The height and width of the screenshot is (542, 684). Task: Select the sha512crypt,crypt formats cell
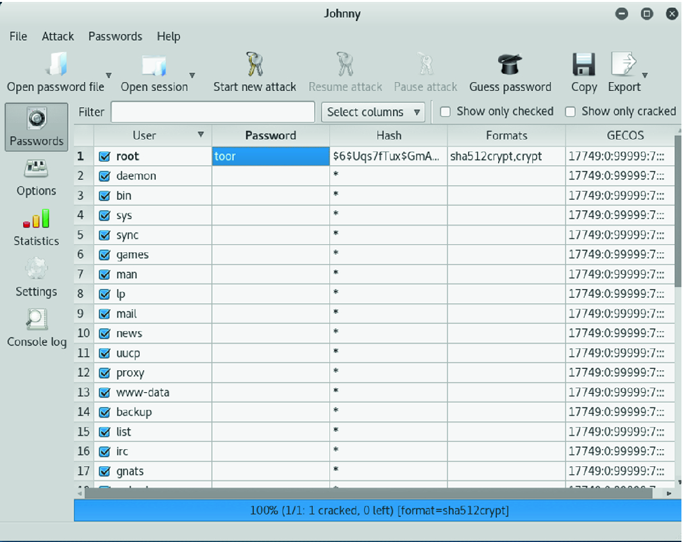[506, 156]
